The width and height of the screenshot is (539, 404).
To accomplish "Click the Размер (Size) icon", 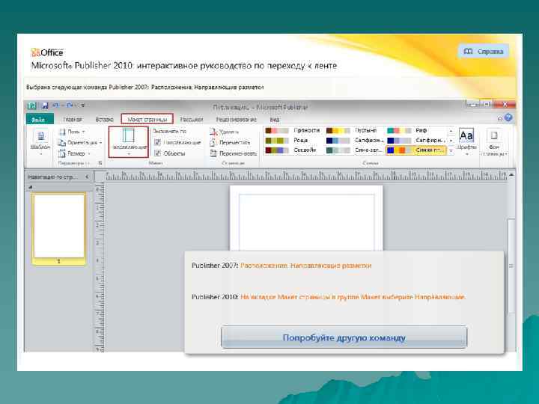I will [x=62, y=153].
